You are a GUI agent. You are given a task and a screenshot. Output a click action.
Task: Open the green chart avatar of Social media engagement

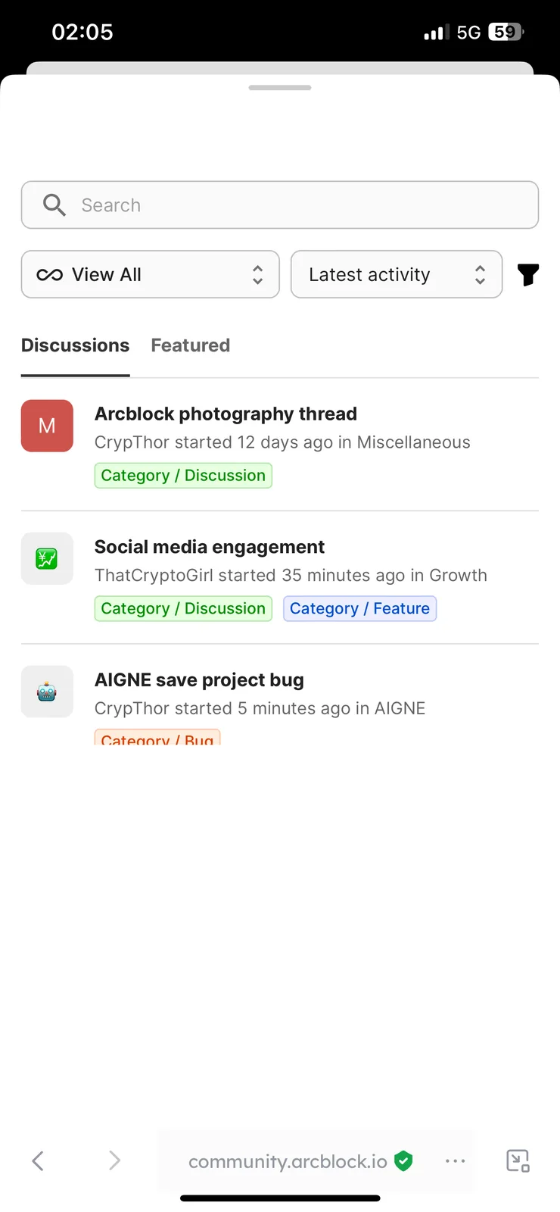[47, 559]
